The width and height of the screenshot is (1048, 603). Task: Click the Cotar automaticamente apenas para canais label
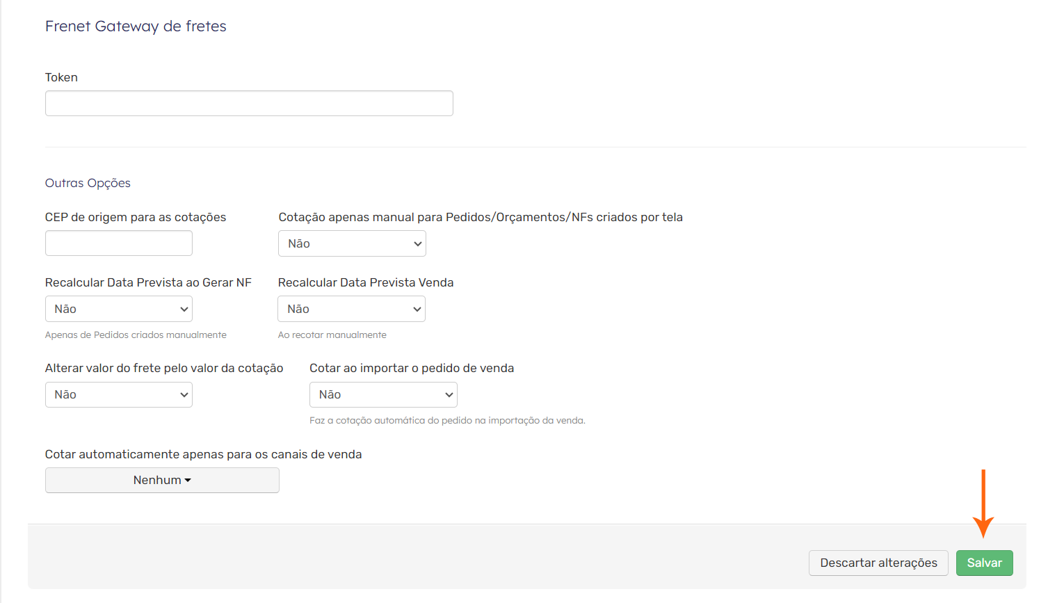(203, 454)
